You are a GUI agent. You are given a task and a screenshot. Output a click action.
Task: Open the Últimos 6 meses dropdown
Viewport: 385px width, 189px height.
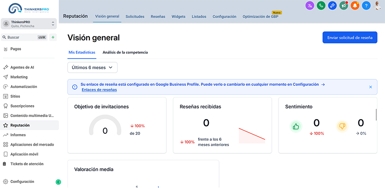93,67
